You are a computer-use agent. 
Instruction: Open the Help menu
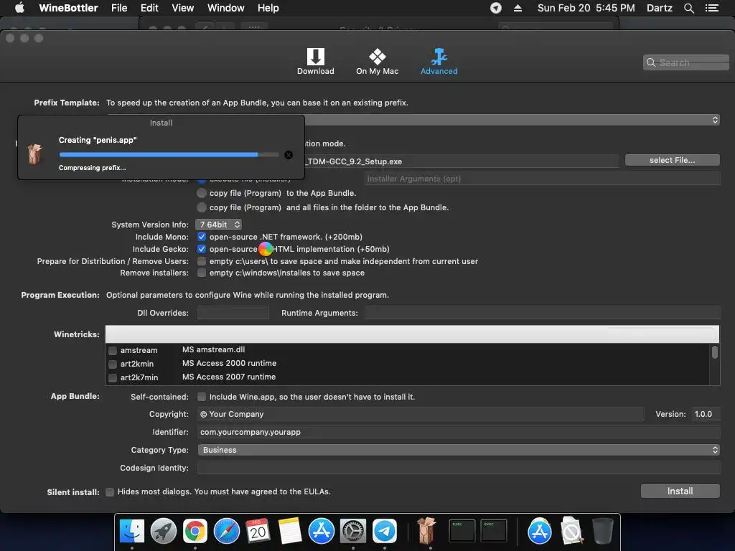[268, 8]
